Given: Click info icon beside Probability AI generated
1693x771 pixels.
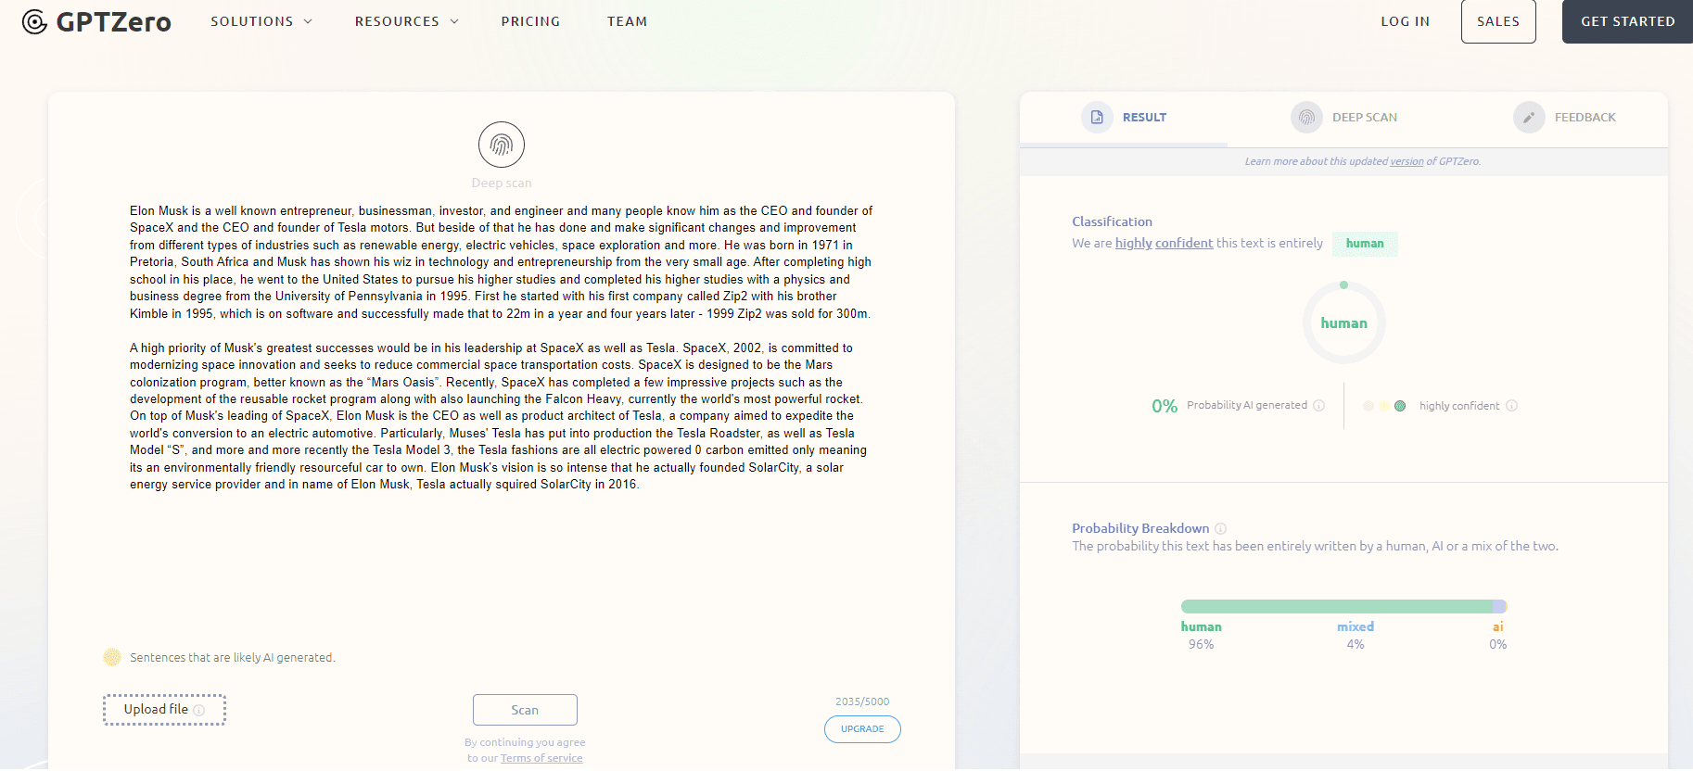Looking at the screenshot, I should [1319, 406].
